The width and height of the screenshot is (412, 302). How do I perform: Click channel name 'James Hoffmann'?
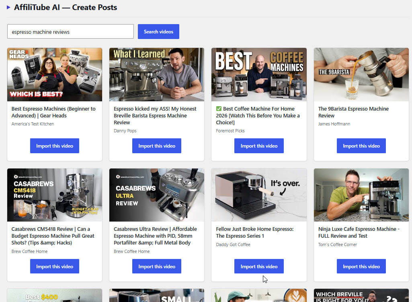click(334, 124)
